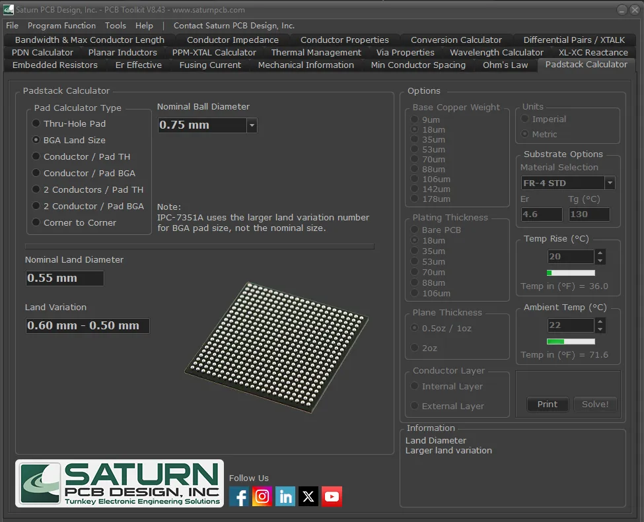Switch to the Fusing Current tab
Image resolution: width=644 pixels, height=522 pixels.
click(210, 65)
